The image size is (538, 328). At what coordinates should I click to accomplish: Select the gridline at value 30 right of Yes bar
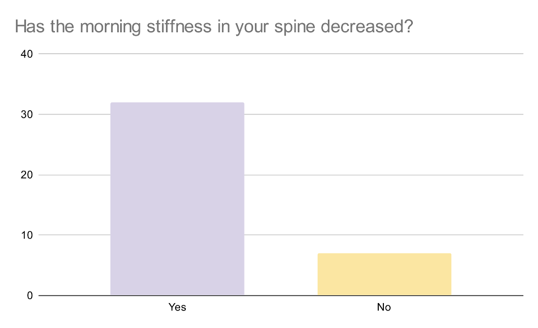click(x=280, y=114)
